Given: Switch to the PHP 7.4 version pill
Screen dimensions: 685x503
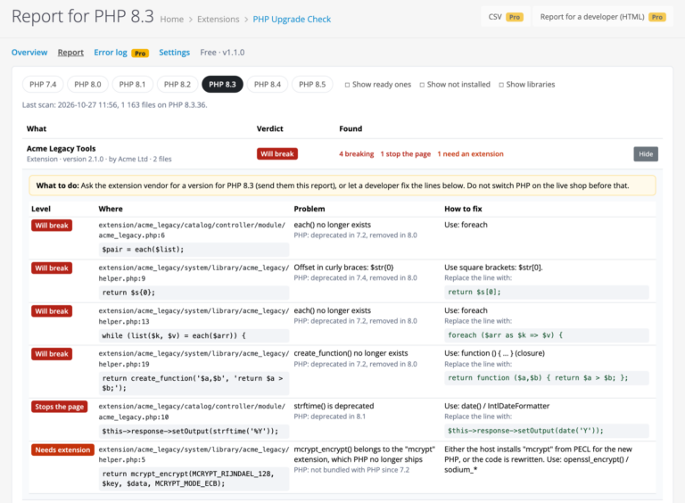Looking at the screenshot, I should coord(43,84).
